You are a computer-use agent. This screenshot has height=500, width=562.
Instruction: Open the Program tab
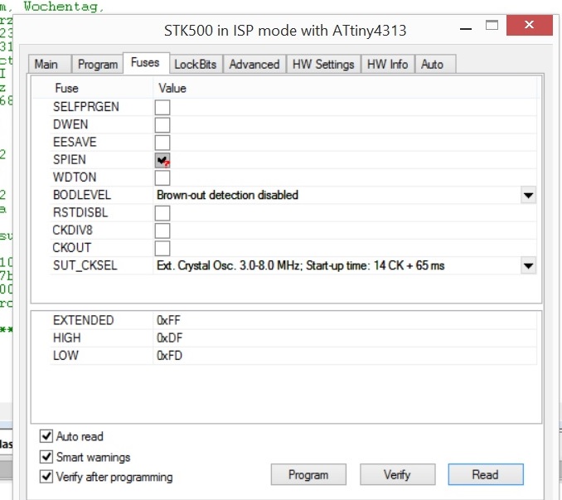[98, 64]
